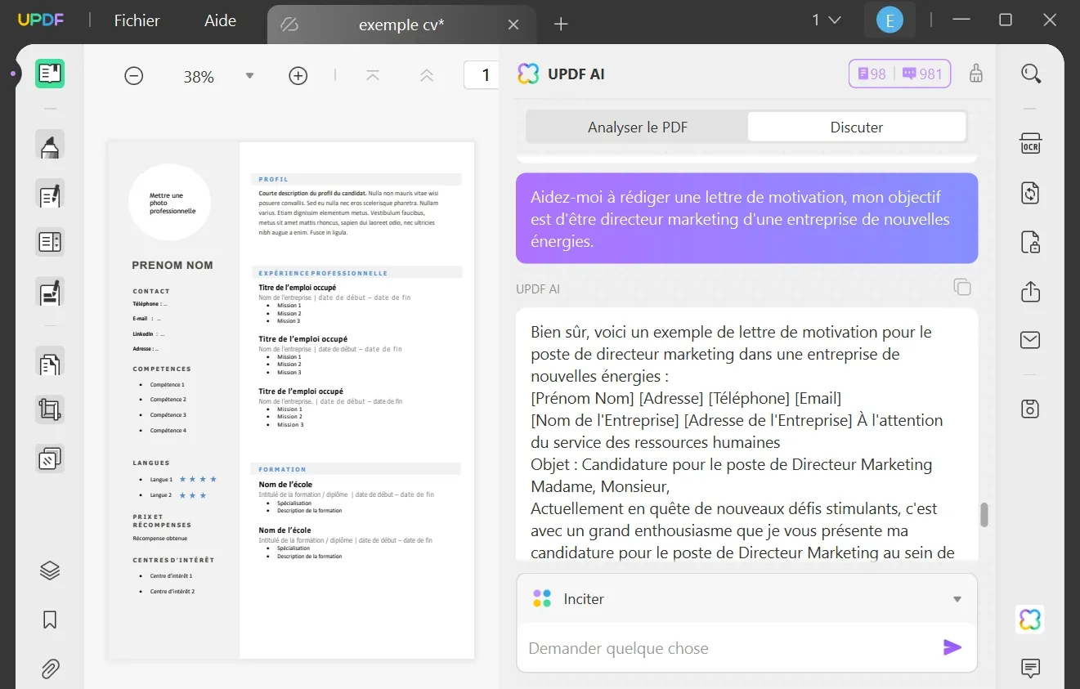Open the Aide menu

pyautogui.click(x=219, y=20)
